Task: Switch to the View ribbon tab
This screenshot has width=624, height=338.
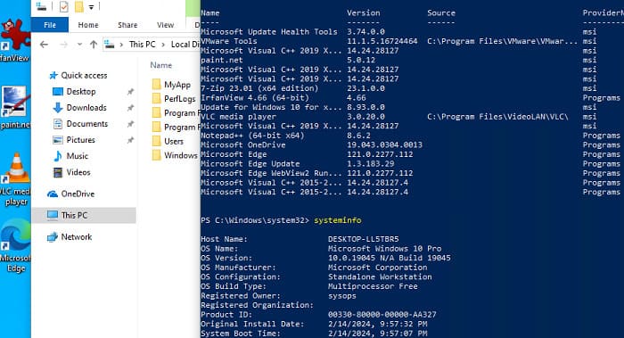Action: [165, 25]
